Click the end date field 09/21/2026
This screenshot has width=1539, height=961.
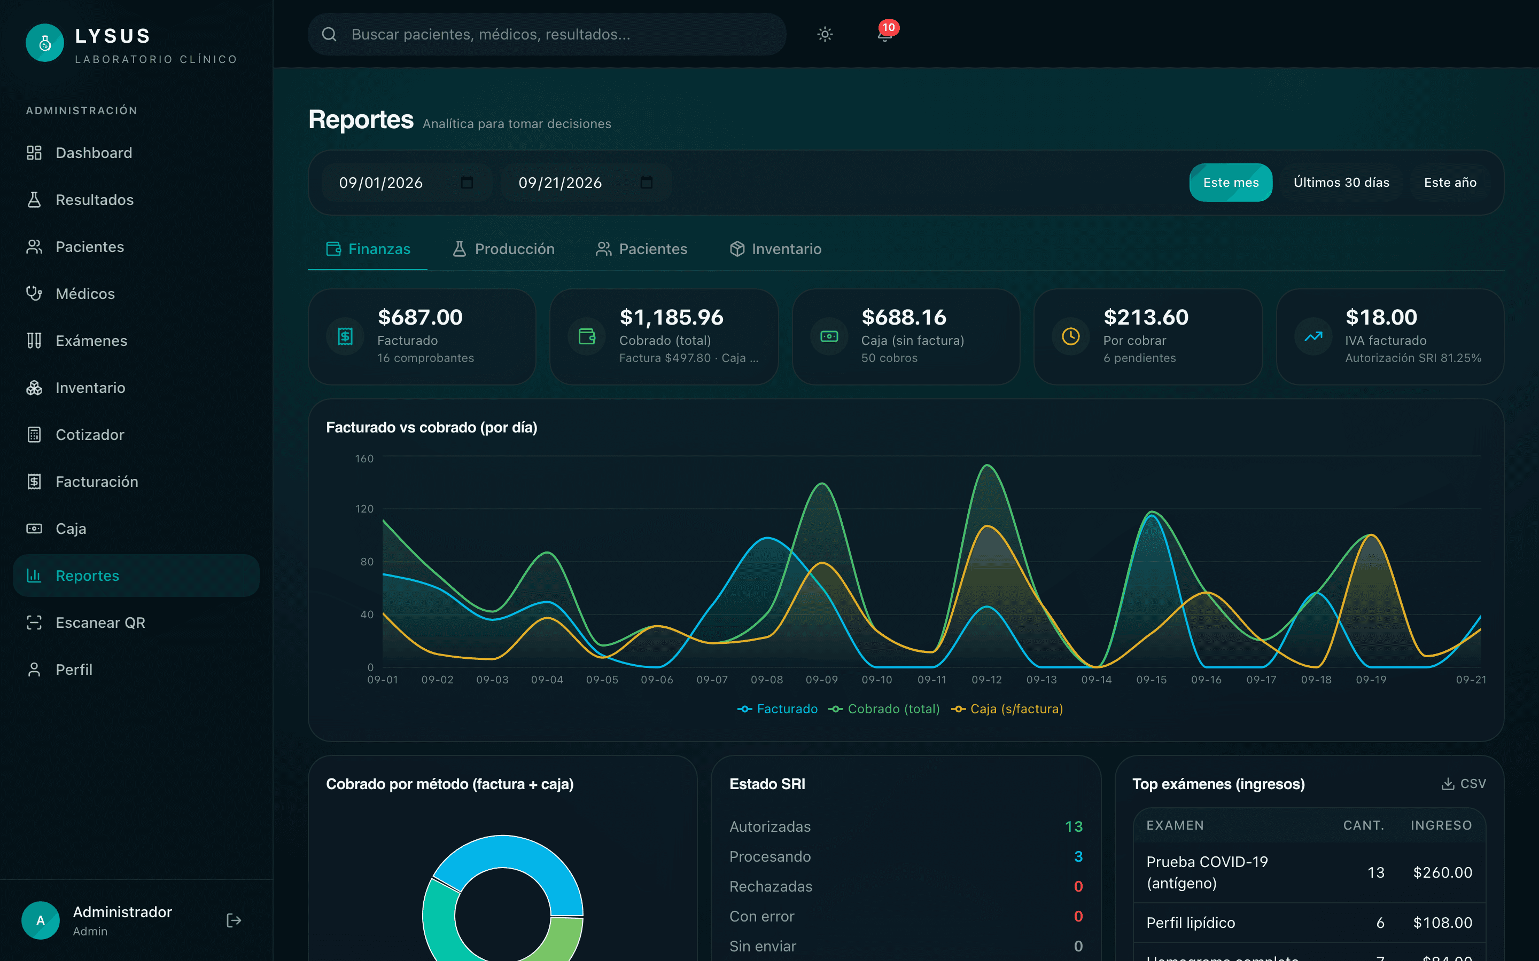(586, 183)
